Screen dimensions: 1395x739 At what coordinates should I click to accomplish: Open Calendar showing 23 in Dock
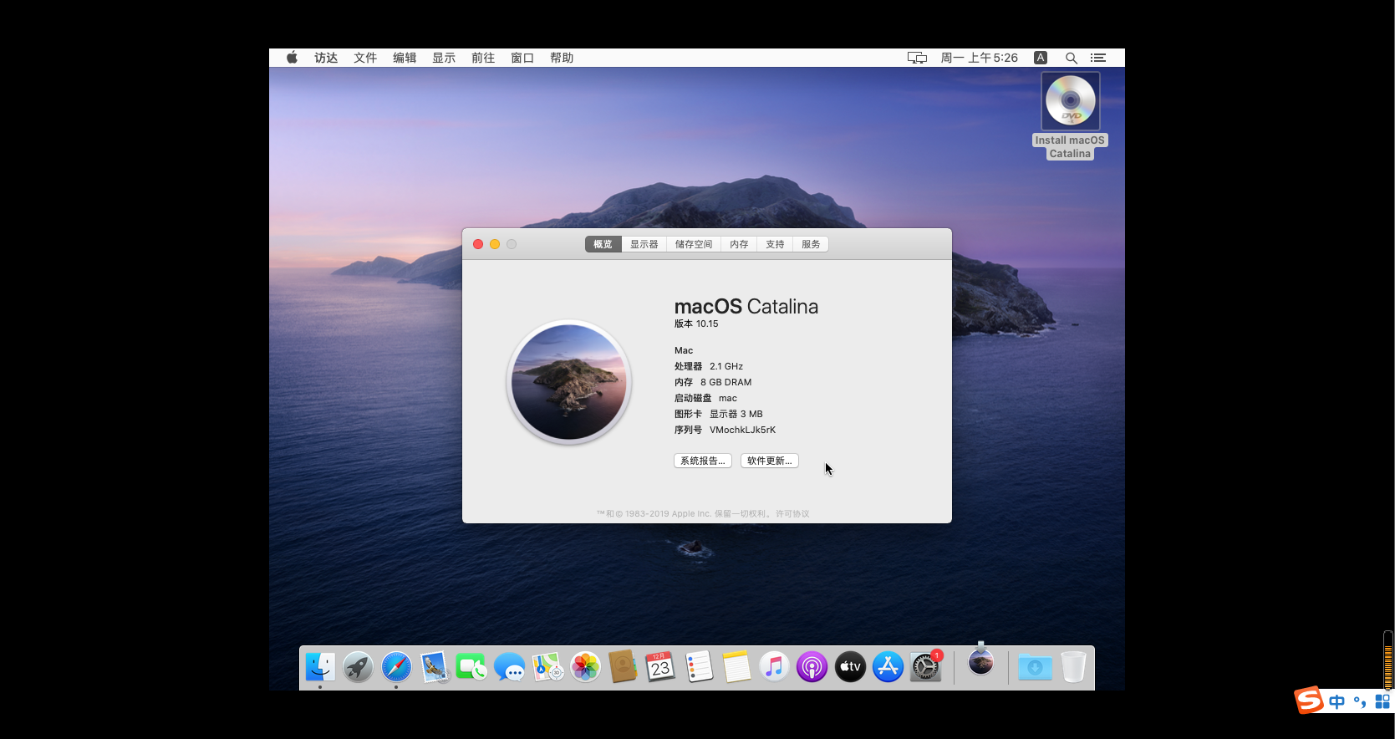(660, 667)
